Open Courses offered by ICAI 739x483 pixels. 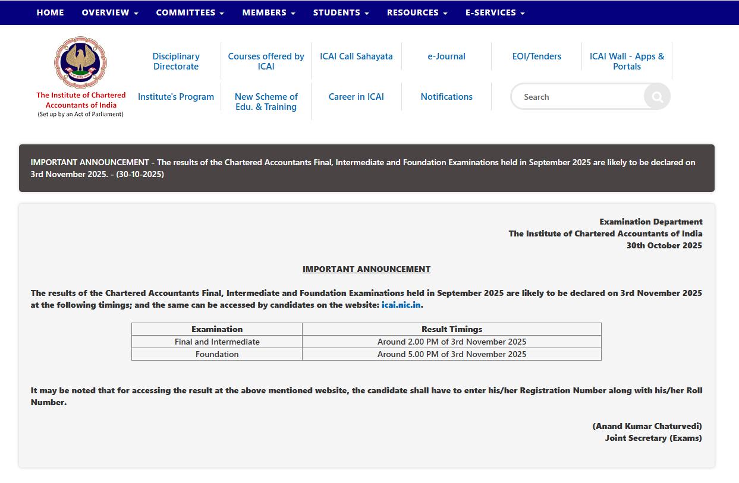pos(266,61)
